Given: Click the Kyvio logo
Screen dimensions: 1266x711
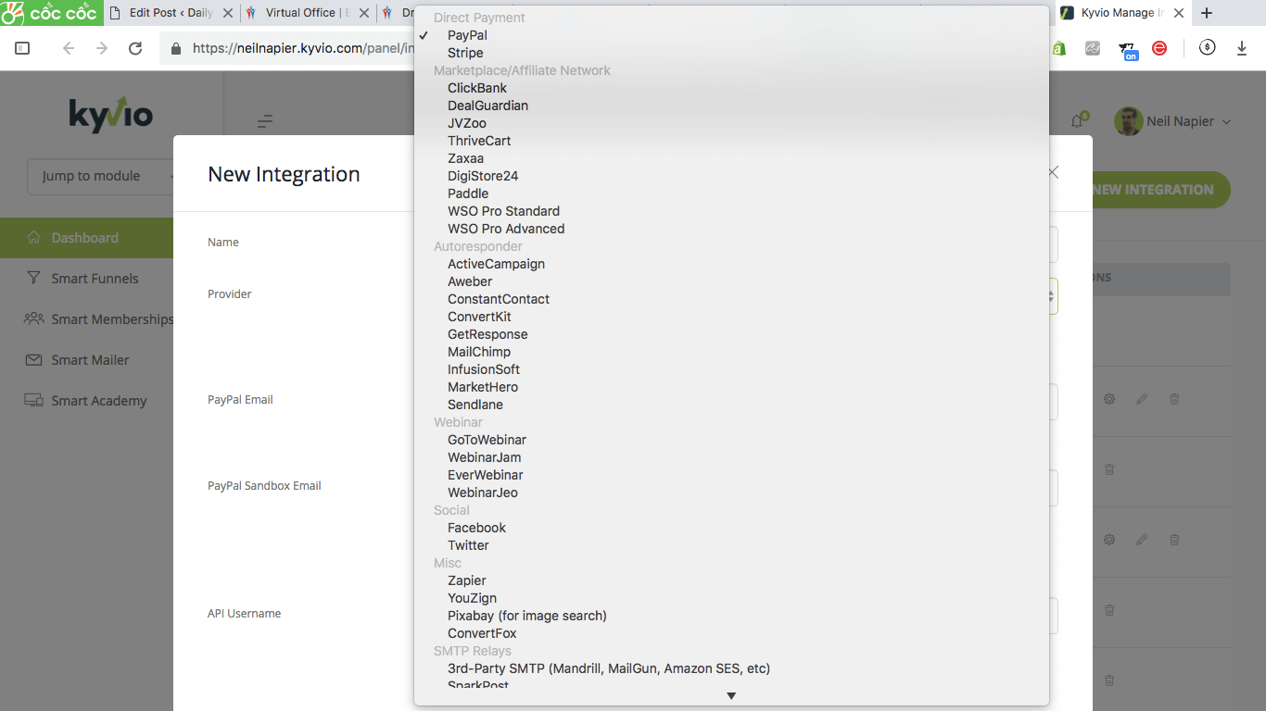Looking at the screenshot, I should pyautogui.click(x=110, y=114).
